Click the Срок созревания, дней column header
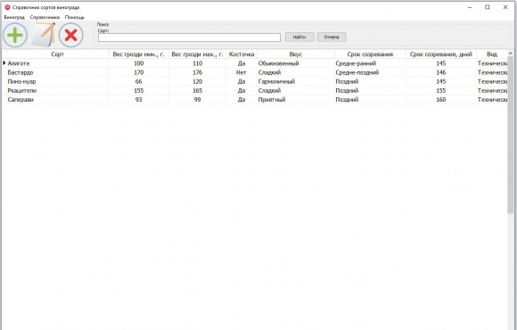517x330 pixels. [x=441, y=54]
